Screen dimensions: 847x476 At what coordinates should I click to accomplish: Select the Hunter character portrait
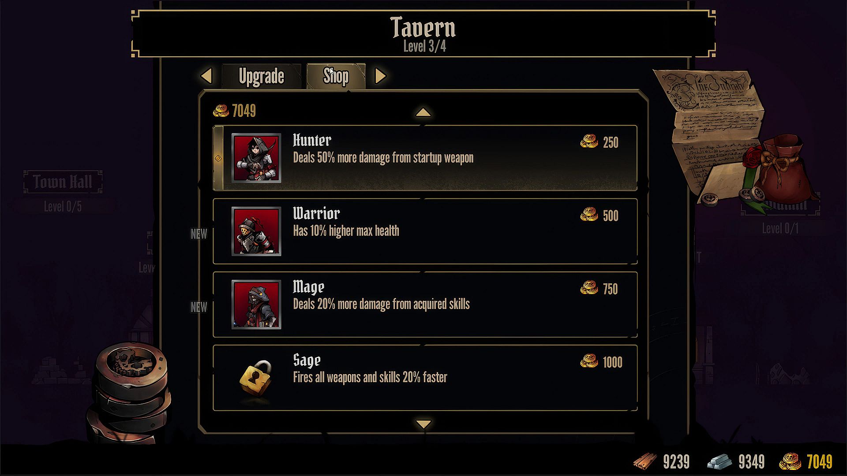pyautogui.click(x=256, y=158)
